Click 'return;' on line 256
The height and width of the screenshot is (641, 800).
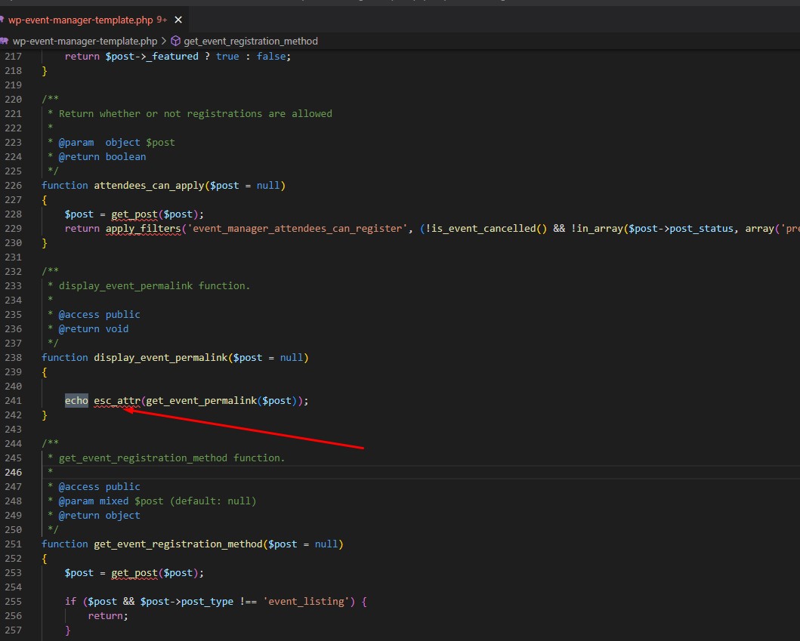108,616
